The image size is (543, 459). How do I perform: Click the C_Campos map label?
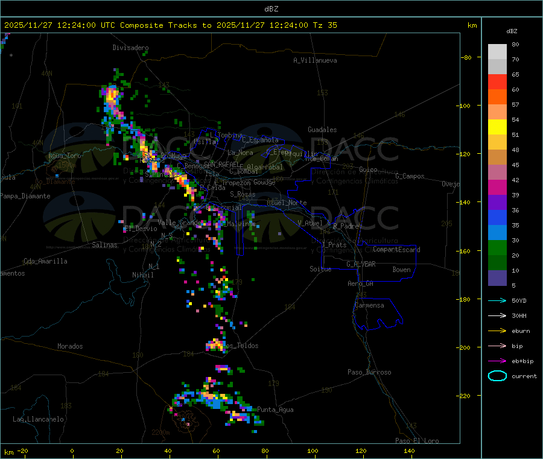click(x=410, y=176)
